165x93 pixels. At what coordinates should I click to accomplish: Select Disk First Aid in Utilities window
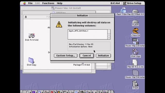pyautogui.click(x=32, y=36)
